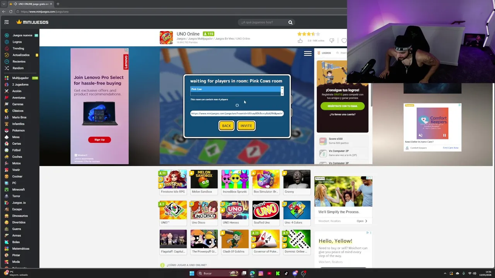Click the Minijuegos logo
Screen dimensions: 495x278
click(32, 22)
